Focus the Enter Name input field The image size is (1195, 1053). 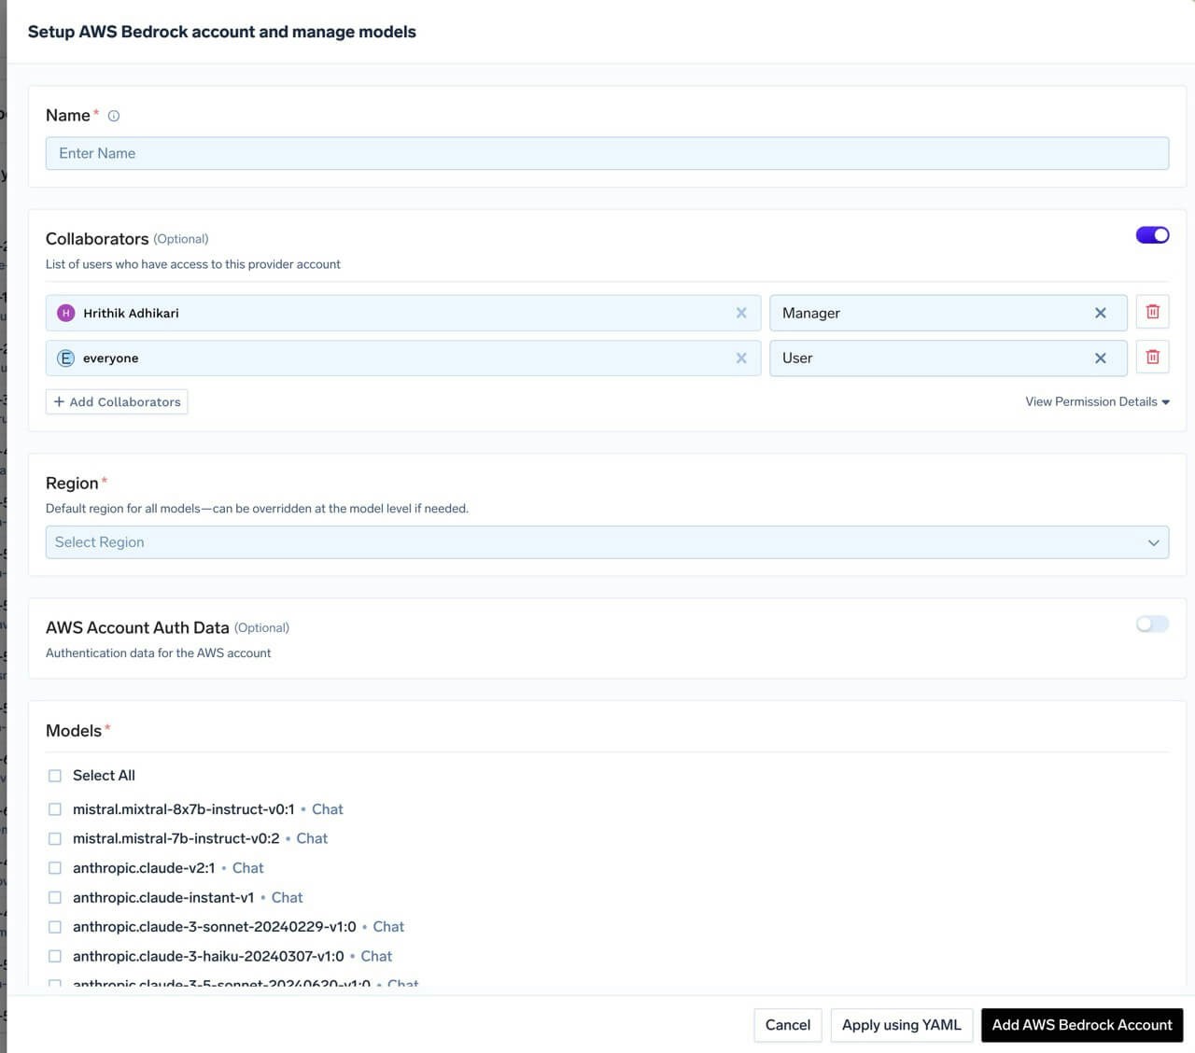pos(607,153)
